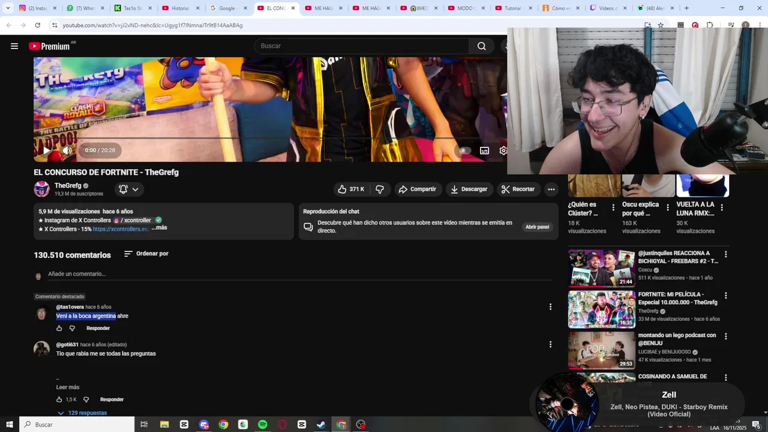Open Spotify from the taskbar
This screenshot has height=432, width=768.
pos(262,424)
